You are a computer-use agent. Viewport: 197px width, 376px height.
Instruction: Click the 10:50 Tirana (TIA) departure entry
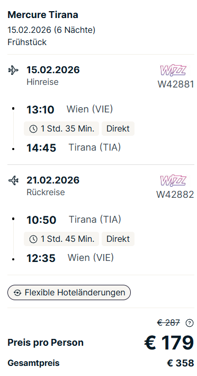[x=74, y=220]
